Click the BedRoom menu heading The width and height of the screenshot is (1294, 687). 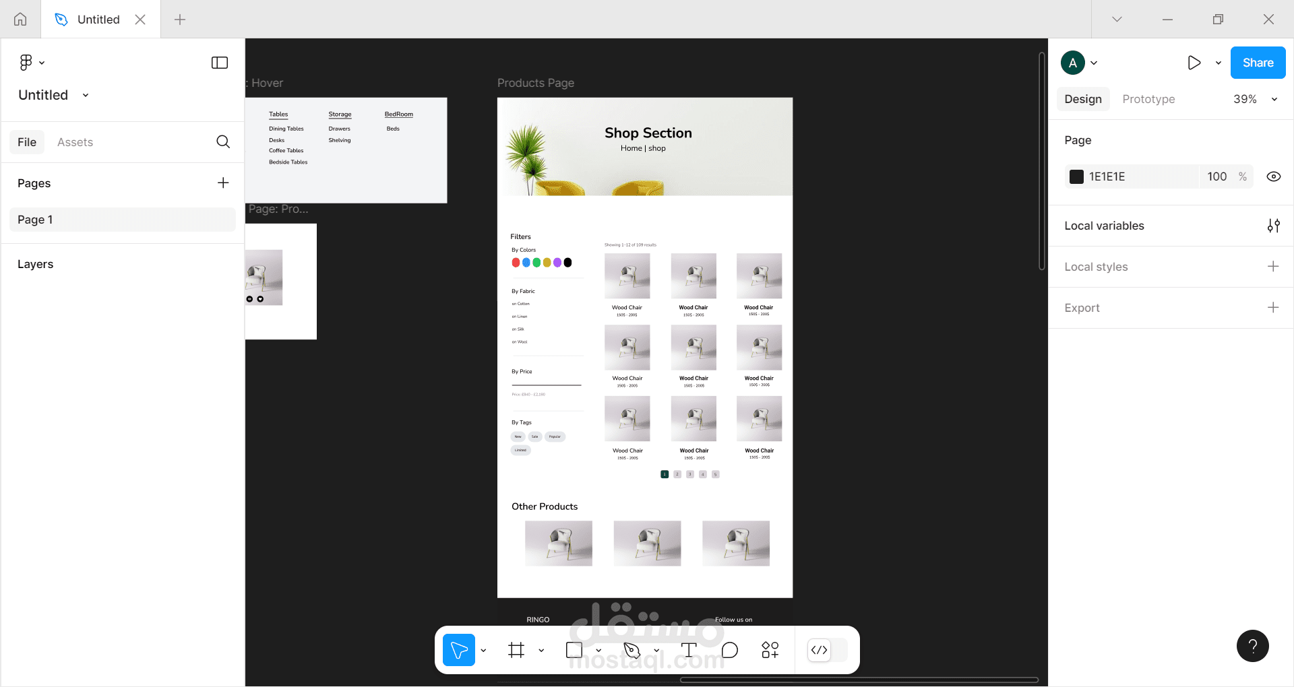[x=399, y=115]
